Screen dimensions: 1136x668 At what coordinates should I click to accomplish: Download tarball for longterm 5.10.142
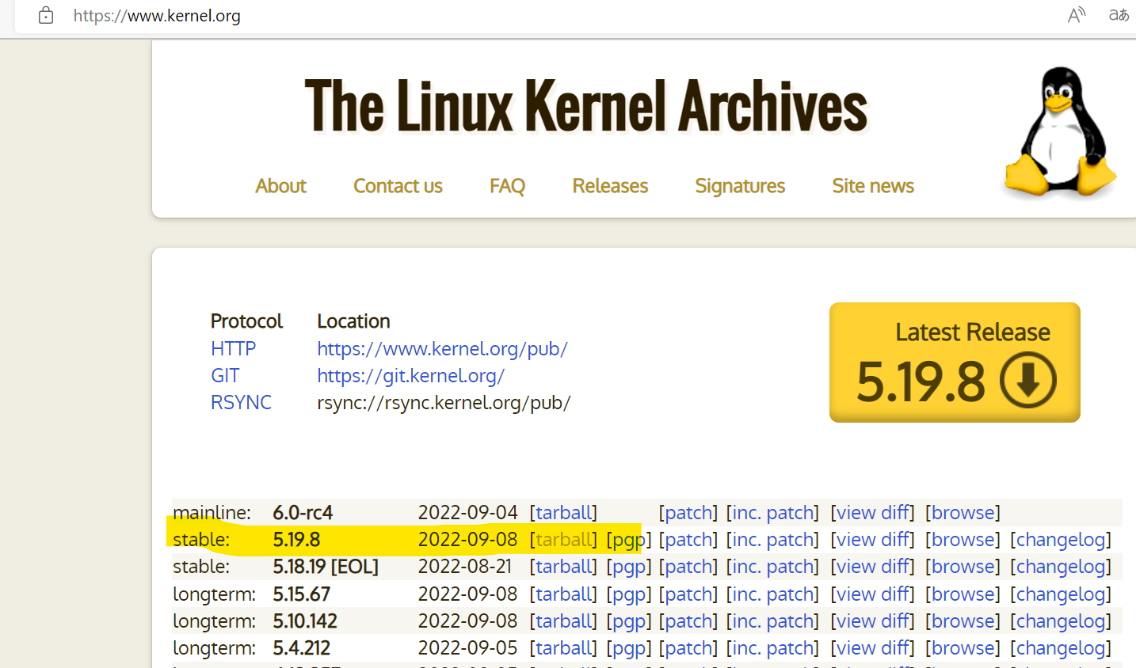[564, 621]
